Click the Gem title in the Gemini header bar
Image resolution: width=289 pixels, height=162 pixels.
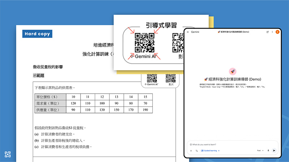[x=233, y=32]
